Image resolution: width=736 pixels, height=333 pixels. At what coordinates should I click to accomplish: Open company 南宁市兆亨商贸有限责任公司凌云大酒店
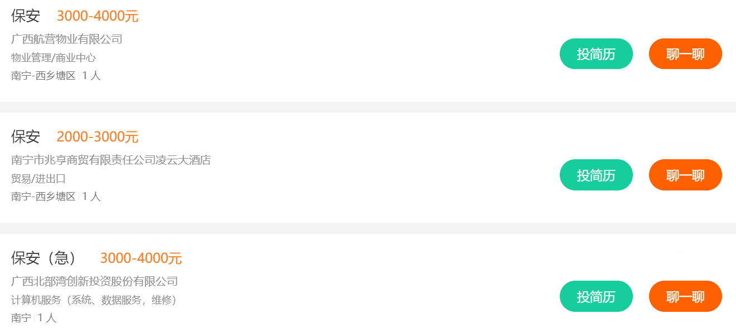[x=111, y=160]
